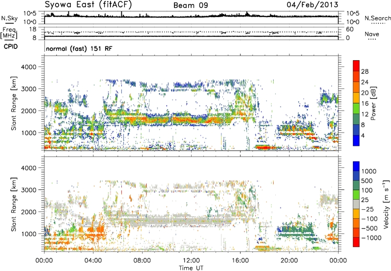Click 'Slant Range [km]' label of power panel
Screen dimensions: 391x271
click(x=14, y=103)
